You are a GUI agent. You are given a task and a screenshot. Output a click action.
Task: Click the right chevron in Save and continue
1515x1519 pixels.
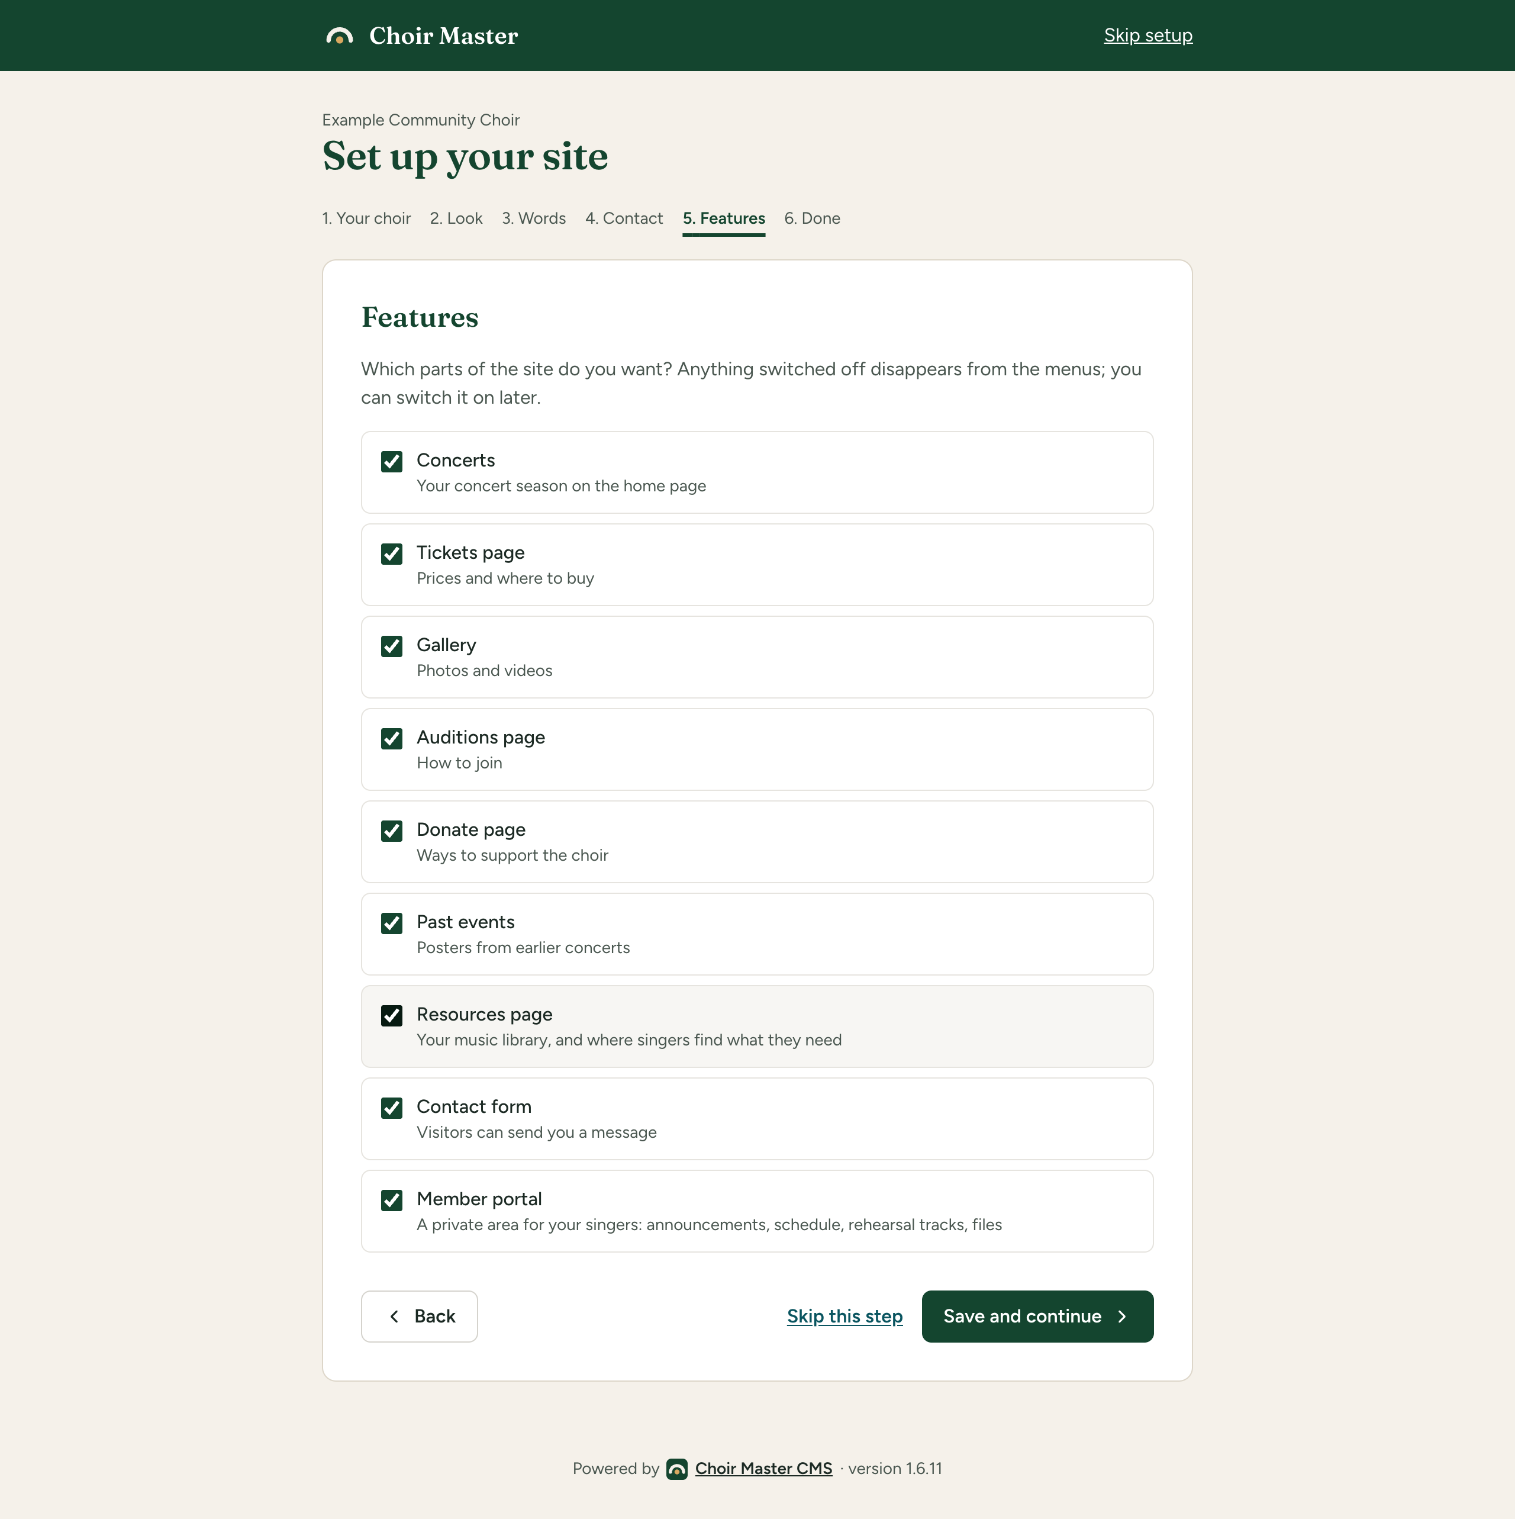pos(1122,1316)
